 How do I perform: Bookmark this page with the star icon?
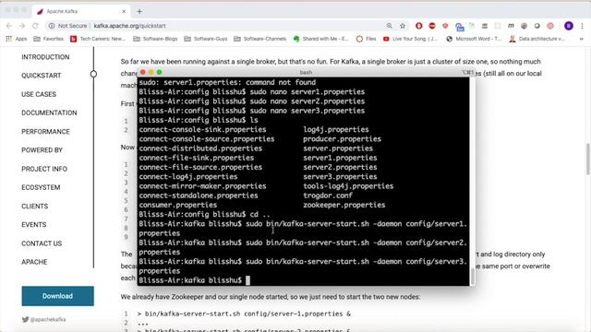click(x=403, y=26)
